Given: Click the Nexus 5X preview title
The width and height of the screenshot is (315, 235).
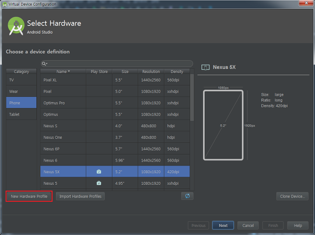Looking at the screenshot, I should [224, 67].
